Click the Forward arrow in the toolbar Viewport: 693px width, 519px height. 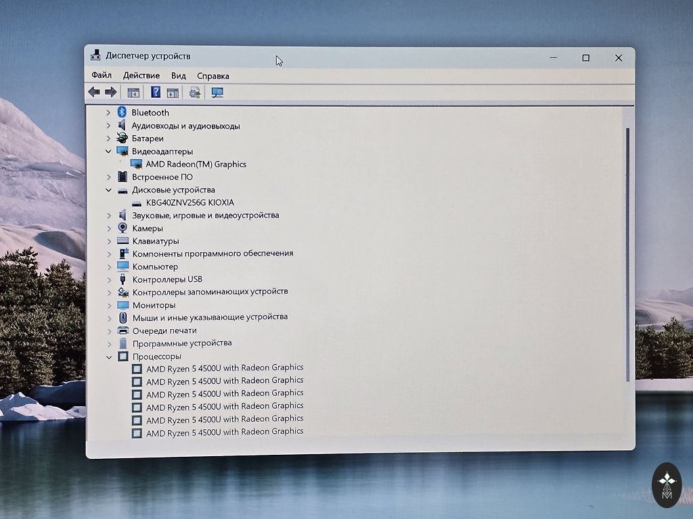click(x=111, y=92)
